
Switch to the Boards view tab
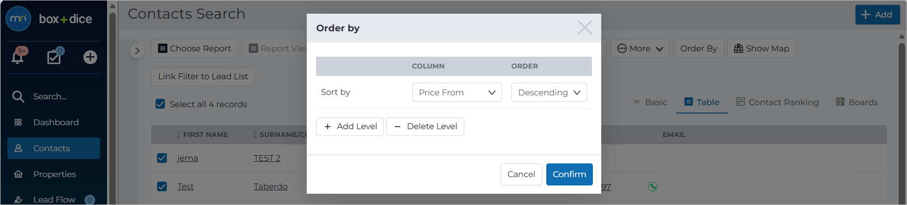pos(857,102)
